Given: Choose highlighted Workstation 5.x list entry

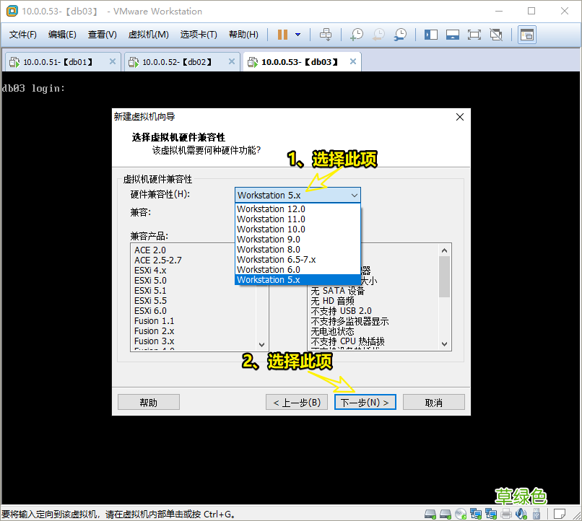Looking at the screenshot, I should [x=297, y=279].
